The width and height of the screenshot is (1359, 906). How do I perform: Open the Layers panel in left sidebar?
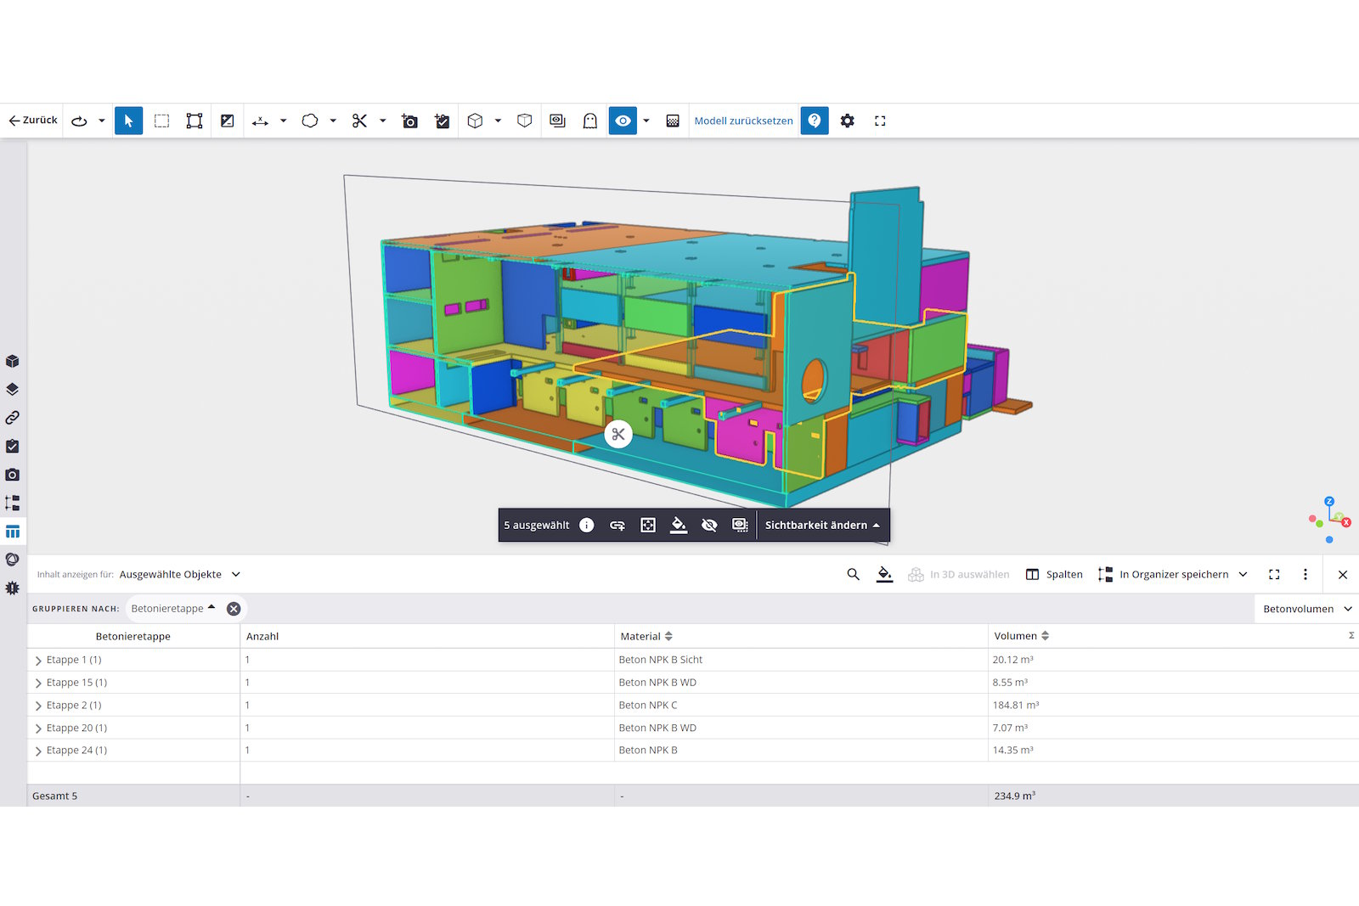(13, 390)
